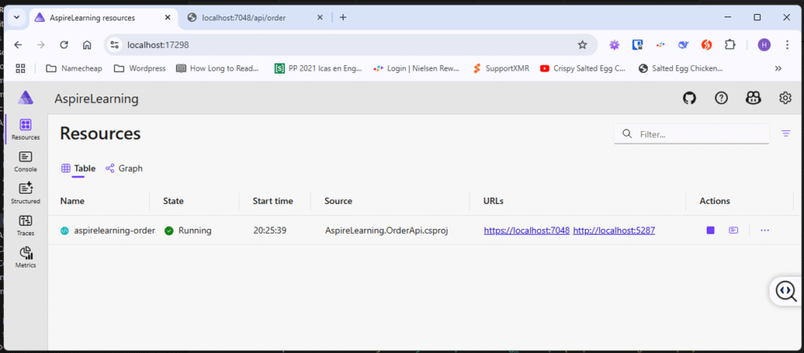Image resolution: width=804 pixels, height=353 pixels.
Task: Focus the resources Filter field
Action: coord(692,134)
